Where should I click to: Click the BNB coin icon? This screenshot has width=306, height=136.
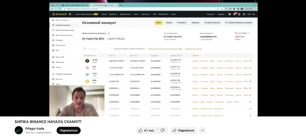tap(87, 81)
